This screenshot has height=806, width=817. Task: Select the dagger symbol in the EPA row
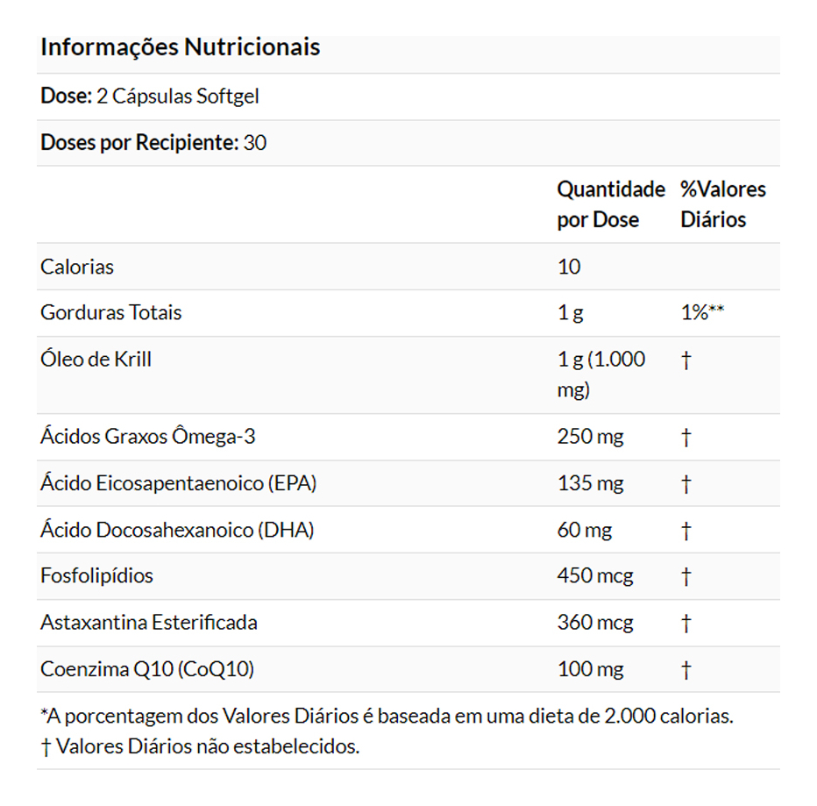point(686,483)
